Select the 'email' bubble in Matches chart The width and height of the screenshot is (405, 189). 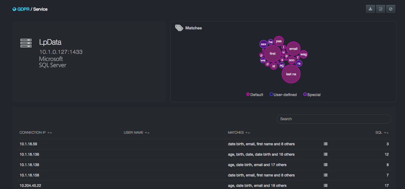click(293, 49)
